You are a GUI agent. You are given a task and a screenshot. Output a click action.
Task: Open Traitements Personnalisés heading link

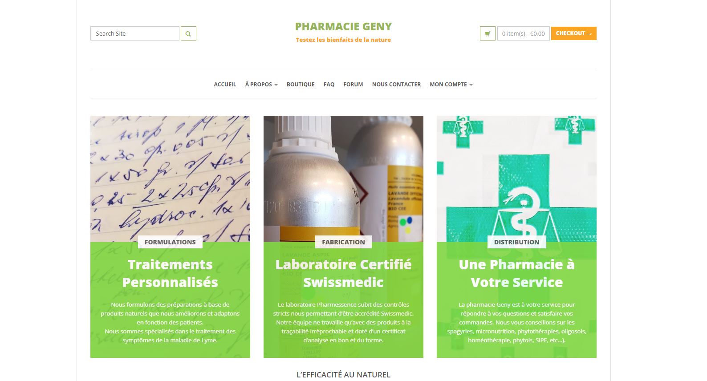click(x=170, y=273)
